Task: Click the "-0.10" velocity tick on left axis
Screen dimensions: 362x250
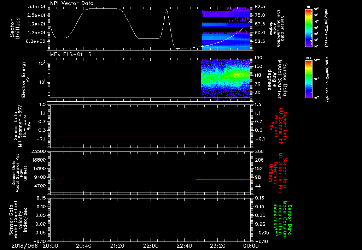Action: click(x=40, y=241)
